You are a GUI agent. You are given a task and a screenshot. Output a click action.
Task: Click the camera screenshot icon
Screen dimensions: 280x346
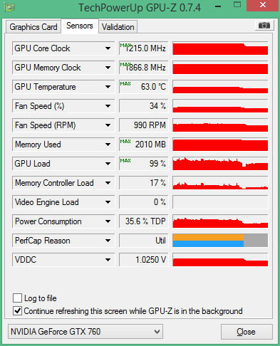pyautogui.click(x=264, y=25)
